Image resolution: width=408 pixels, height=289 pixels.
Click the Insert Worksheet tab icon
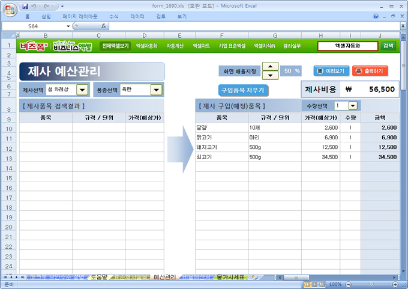[x=255, y=277]
